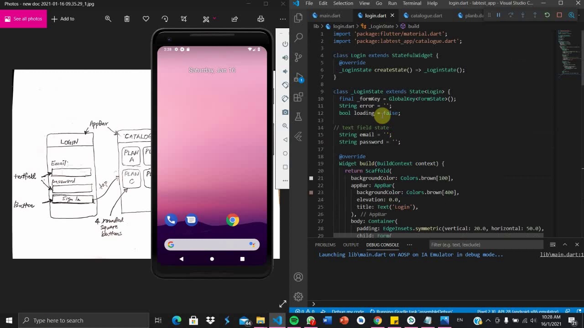Click the Photos app zoom icon
Screen dimensions: 584x328
pyautogui.click(x=108, y=19)
